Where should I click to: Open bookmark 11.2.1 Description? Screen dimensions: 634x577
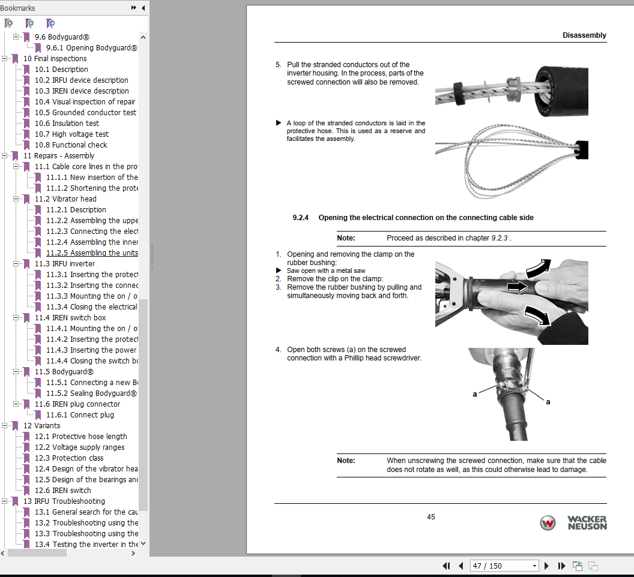pyautogui.click(x=76, y=210)
